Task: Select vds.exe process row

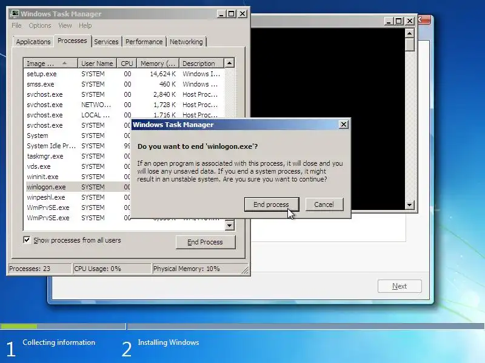Action: (x=78, y=166)
